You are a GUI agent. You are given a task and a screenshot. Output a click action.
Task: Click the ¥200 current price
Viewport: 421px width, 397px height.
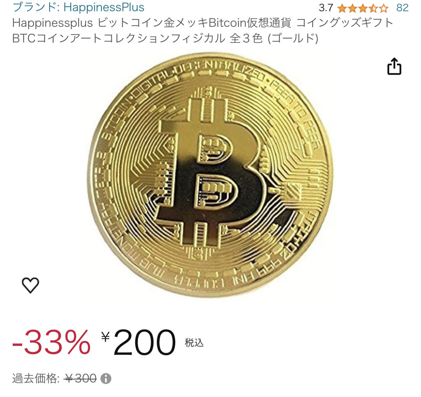(138, 342)
